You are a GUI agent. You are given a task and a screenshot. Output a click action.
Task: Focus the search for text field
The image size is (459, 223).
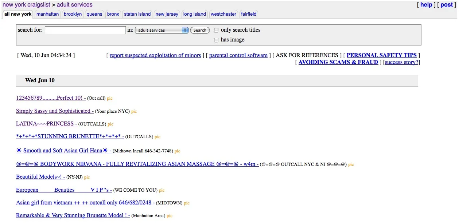(x=85, y=30)
